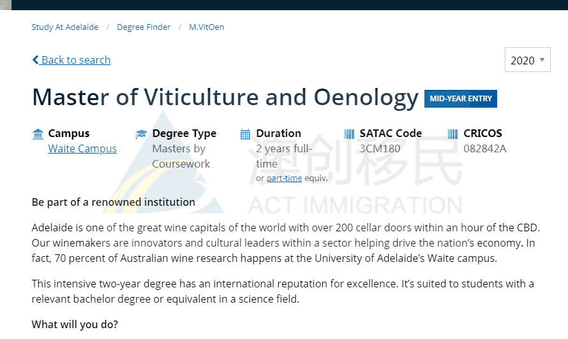Follow the part-time link
568x339 pixels.
284,178
